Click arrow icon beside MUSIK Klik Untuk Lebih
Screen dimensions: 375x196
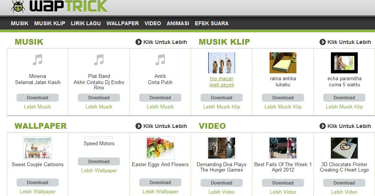click(138, 42)
